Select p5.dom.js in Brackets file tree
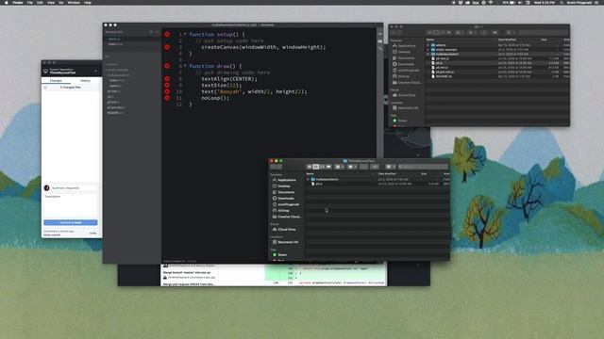Image resolution: width=604 pixels, height=339 pixels. [x=113, y=91]
